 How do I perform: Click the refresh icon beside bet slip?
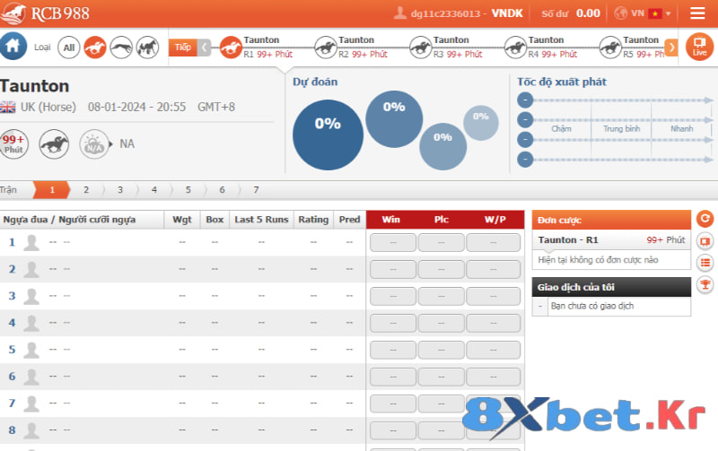click(705, 219)
